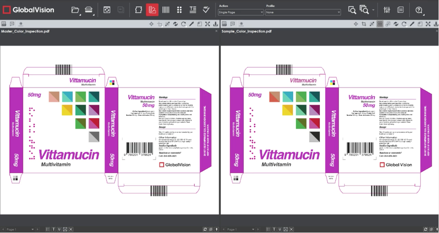Image resolution: width=439 pixels, height=233 pixels.
Task: Toggle the T text layer button under Sample
Action: pyautogui.click(x=274, y=229)
